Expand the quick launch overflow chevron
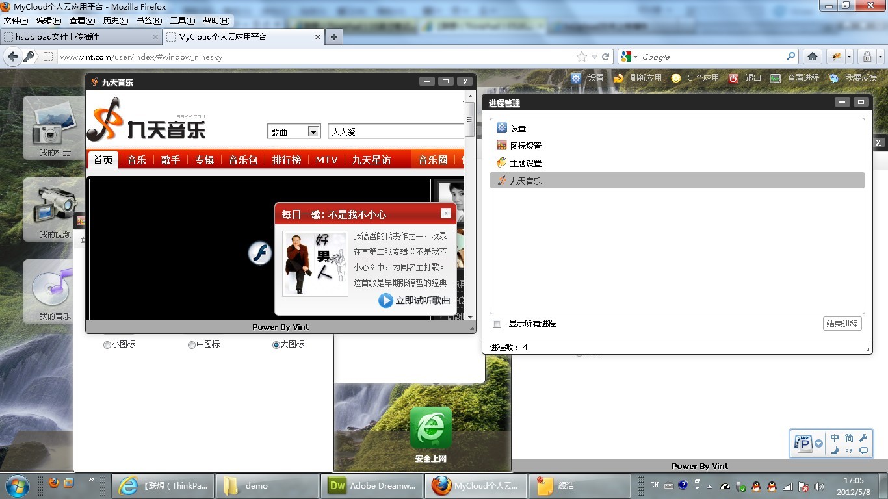This screenshot has height=499, width=888. [92, 480]
